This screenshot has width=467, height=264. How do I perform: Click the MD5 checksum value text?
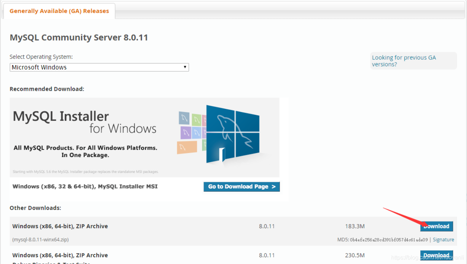click(389, 240)
